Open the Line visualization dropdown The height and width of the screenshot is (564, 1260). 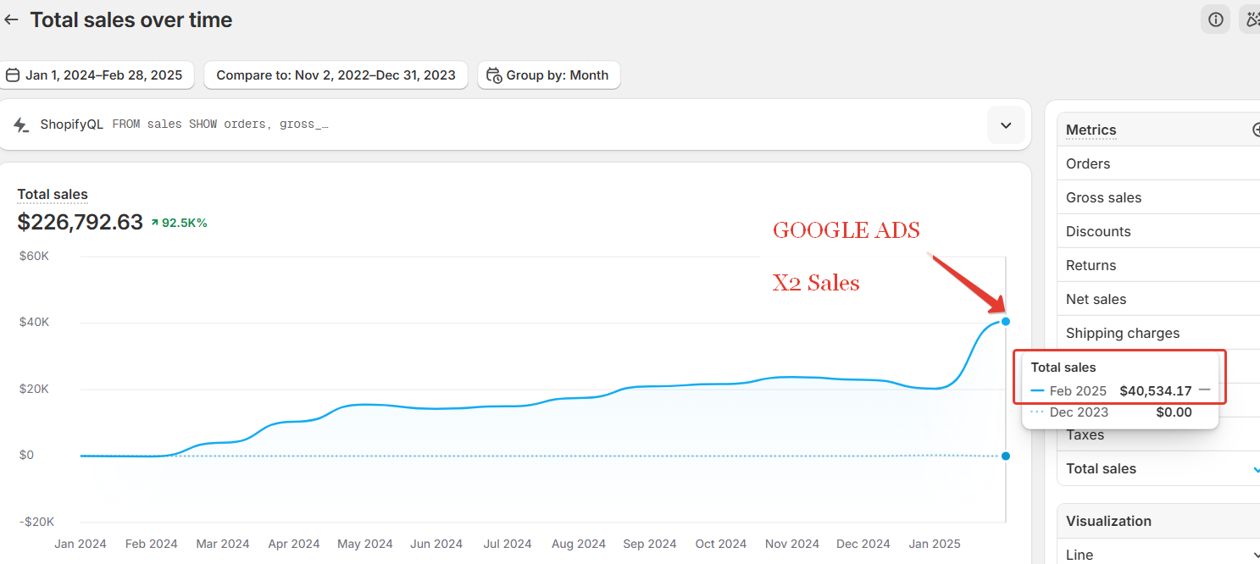coord(1254,555)
